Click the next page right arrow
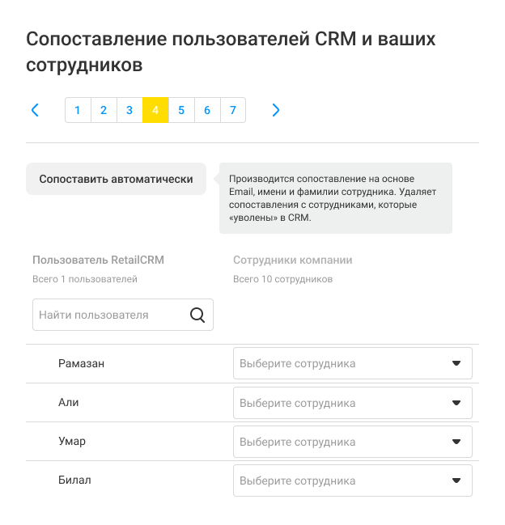The height and width of the screenshot is (525, 505). 276,110
